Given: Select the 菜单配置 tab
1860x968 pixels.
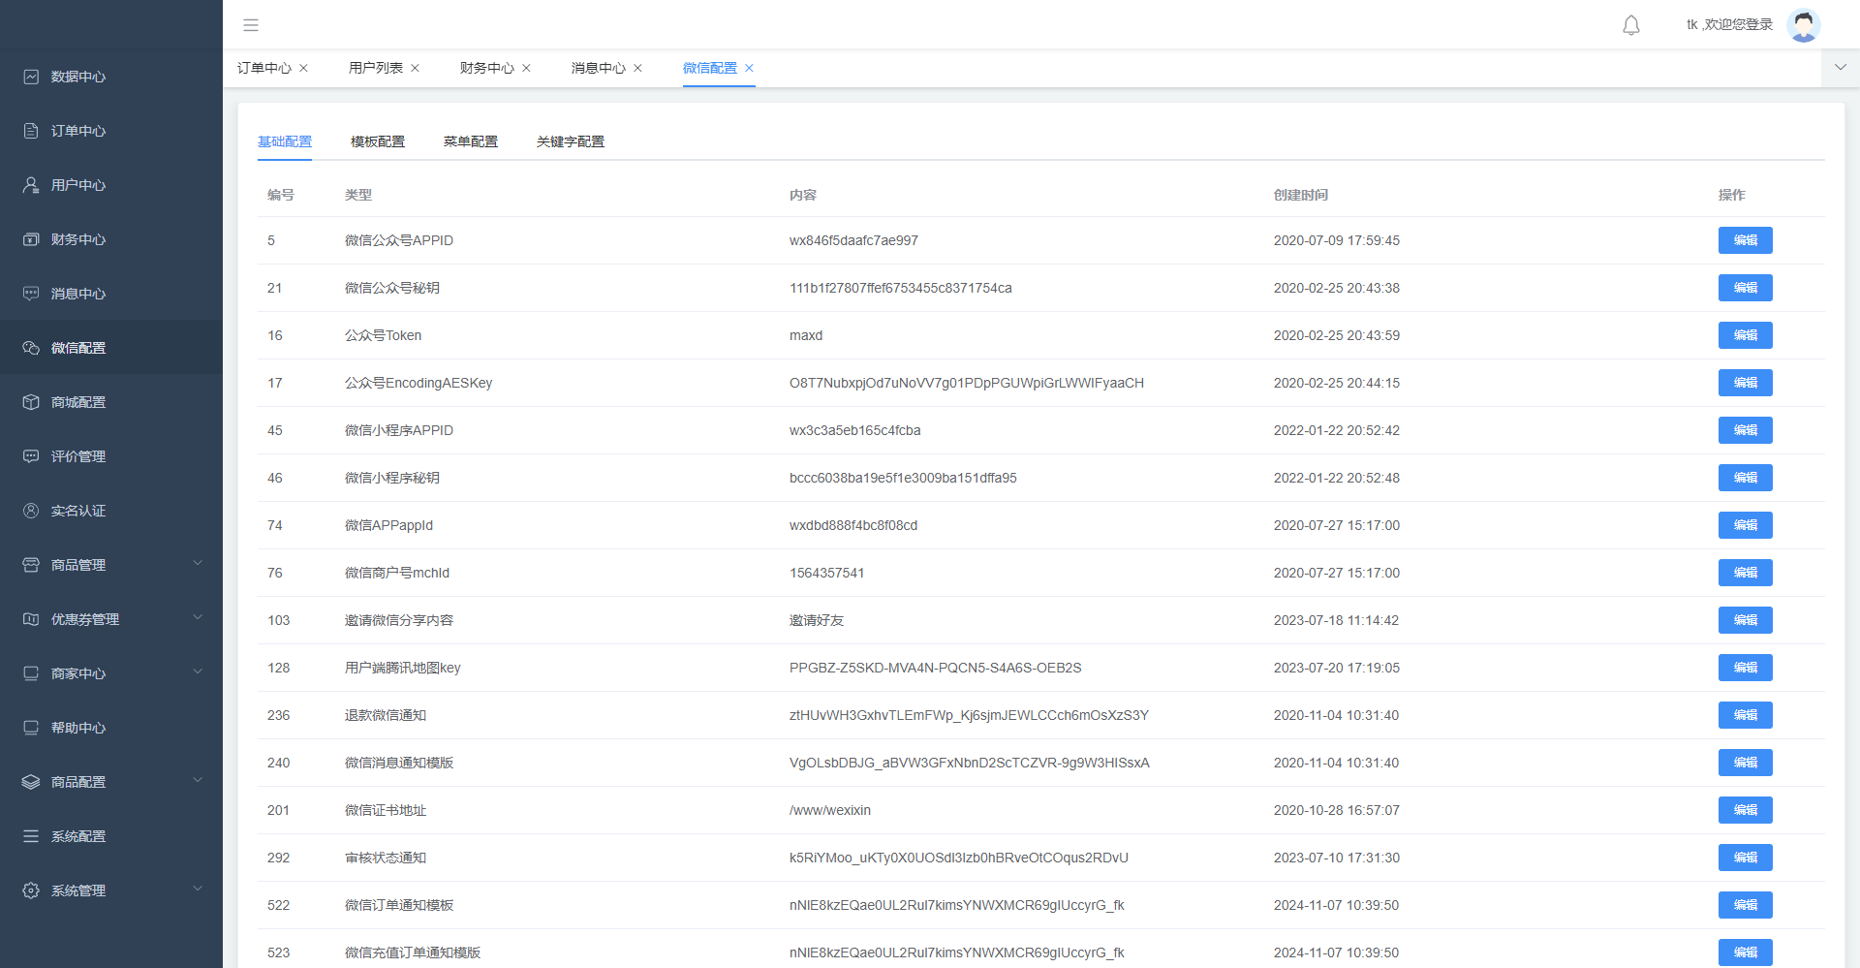Looking at the screenshot, I should (x=471, y=141).
